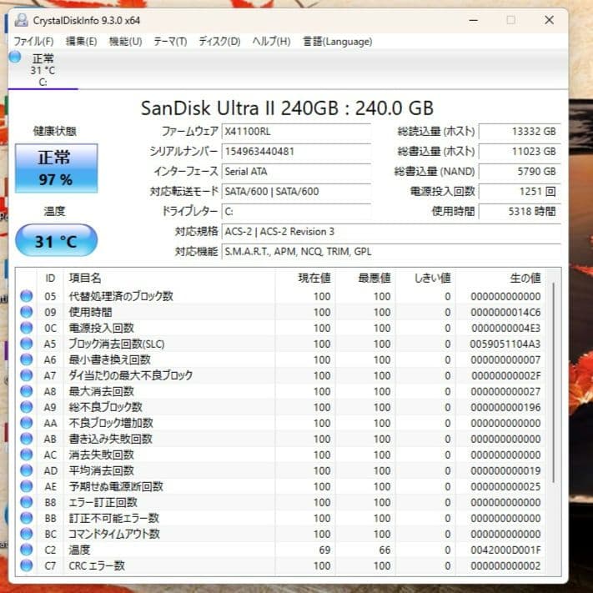This screenshot has height=593, width=593.
Task: Click the raw value 0042000D001F
Action: (505, 550)
